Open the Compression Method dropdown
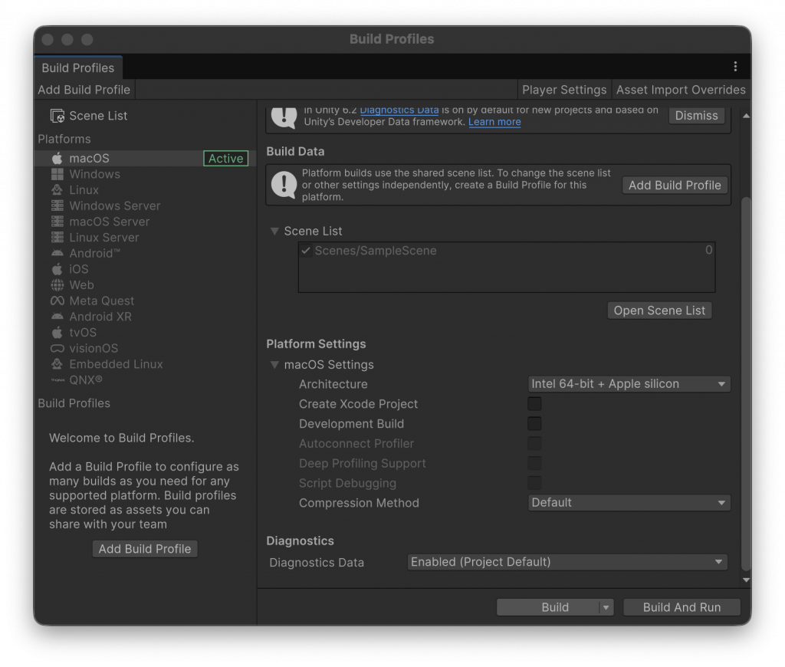The image size is (785, 667). [x=629, y=503]
